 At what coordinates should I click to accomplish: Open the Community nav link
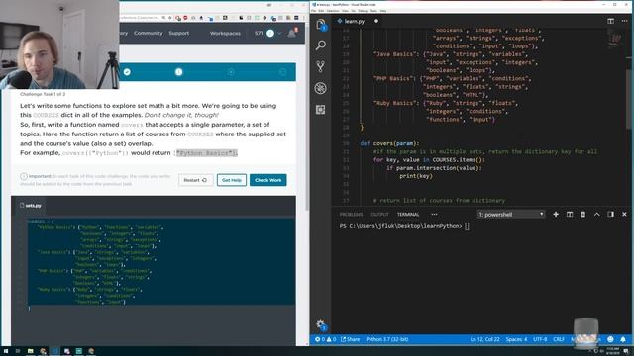148,33
